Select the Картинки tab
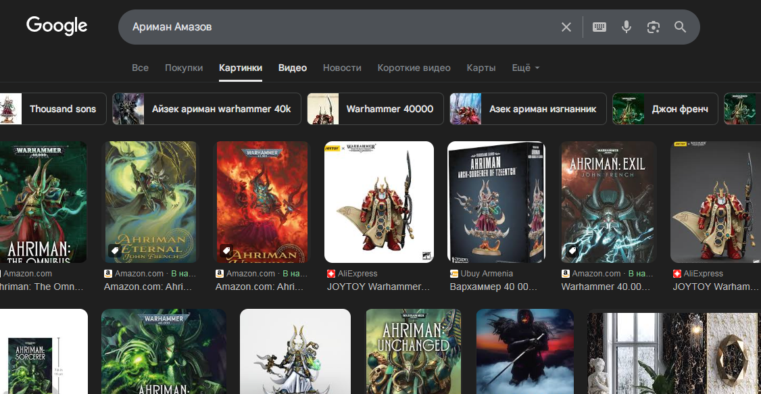The width and height of the screenshot is (761, 394). (240, 68)
